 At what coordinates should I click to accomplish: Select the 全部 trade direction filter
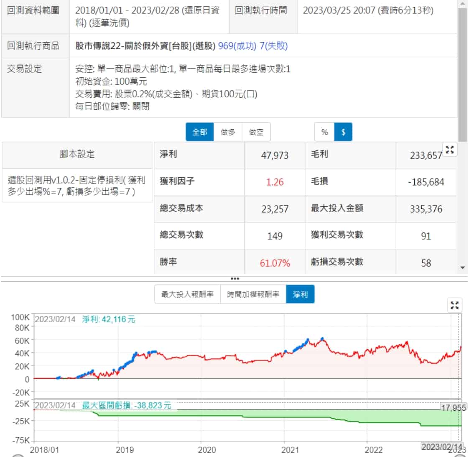point(200,132)
